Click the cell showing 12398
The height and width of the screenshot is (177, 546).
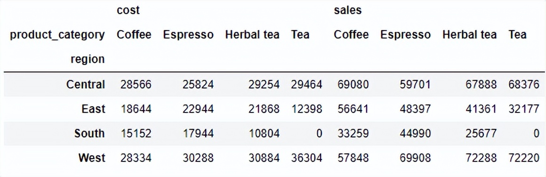(306, 109)
